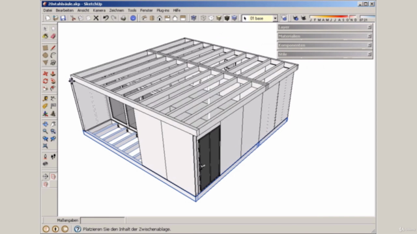Open the Kamera menu

(99, 10)
